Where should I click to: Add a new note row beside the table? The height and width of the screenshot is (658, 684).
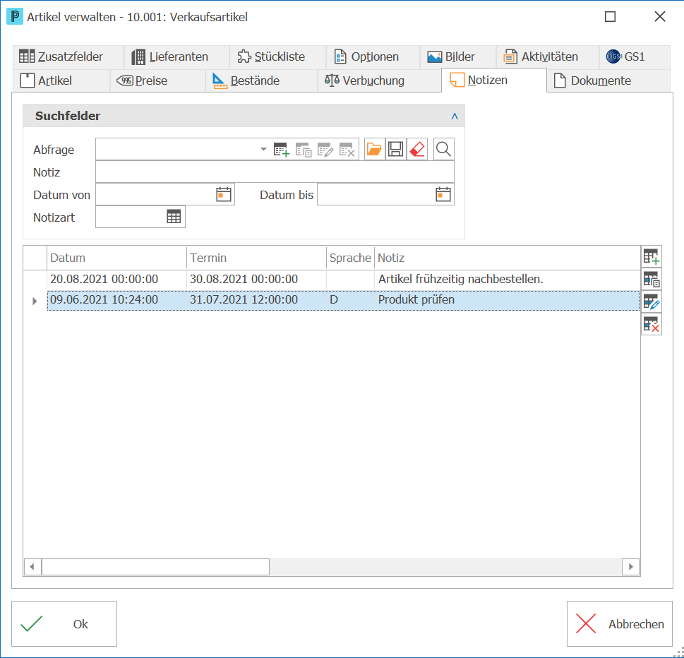coord(652,256)
